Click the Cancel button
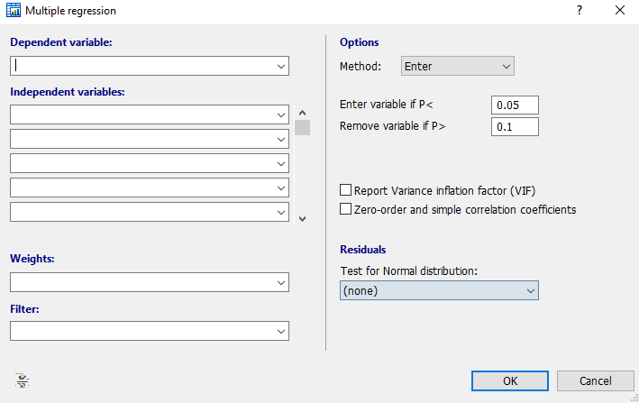Image resolution: width=639 pixels, height=403 pixels. click(595, 380)
